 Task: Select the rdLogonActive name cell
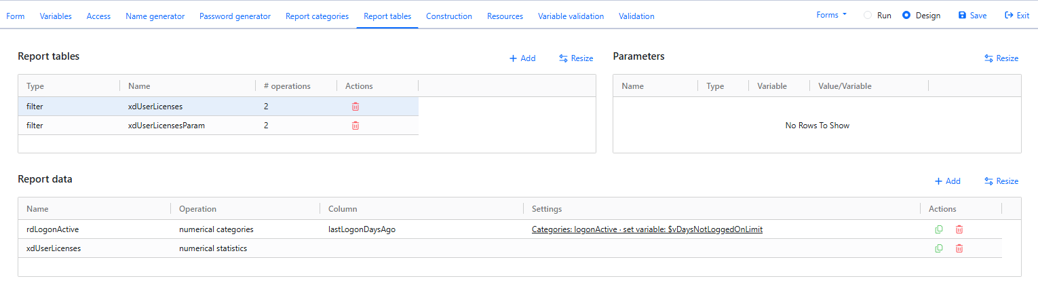coord(94,229)
